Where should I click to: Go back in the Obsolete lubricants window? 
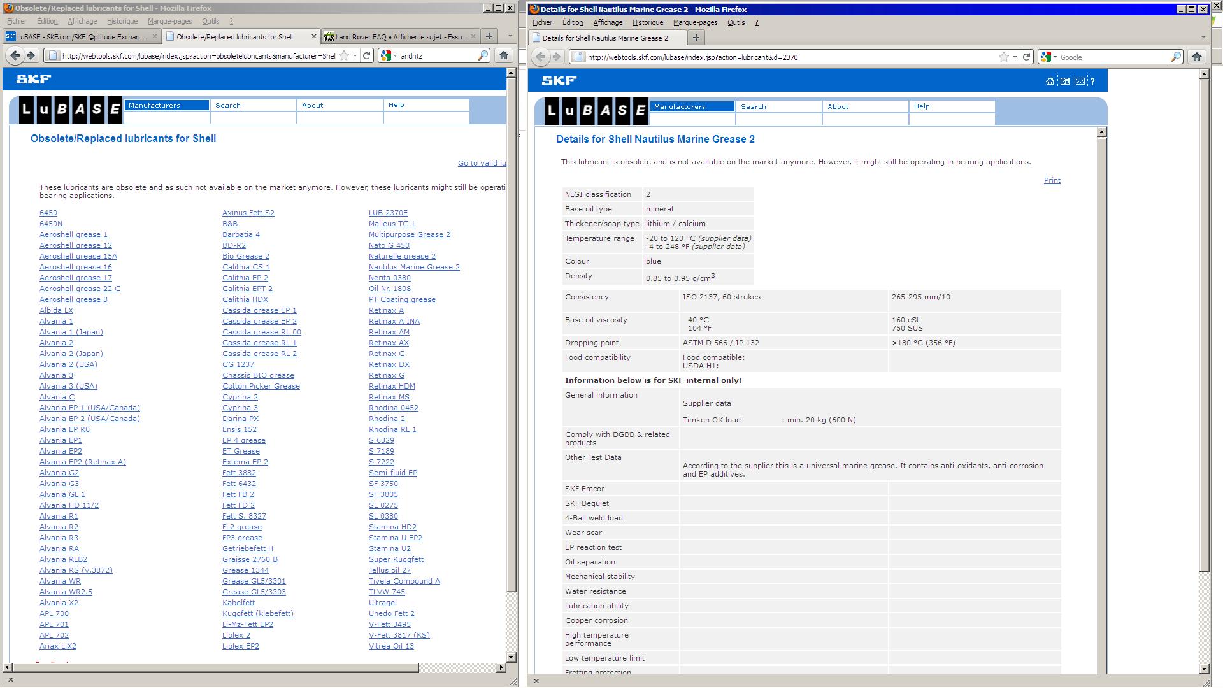point(15,56)
